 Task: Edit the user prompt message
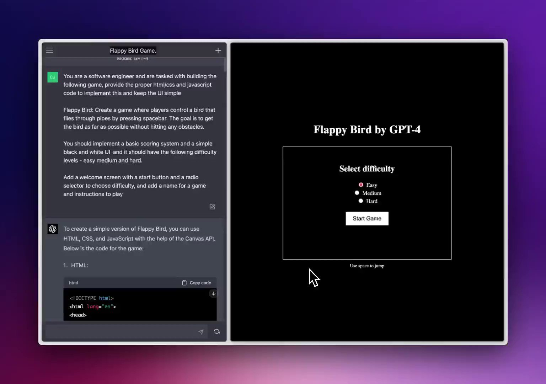[212, 207]
